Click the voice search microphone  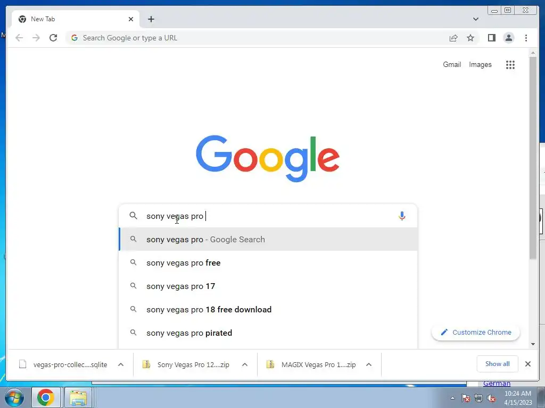(401, 216)
